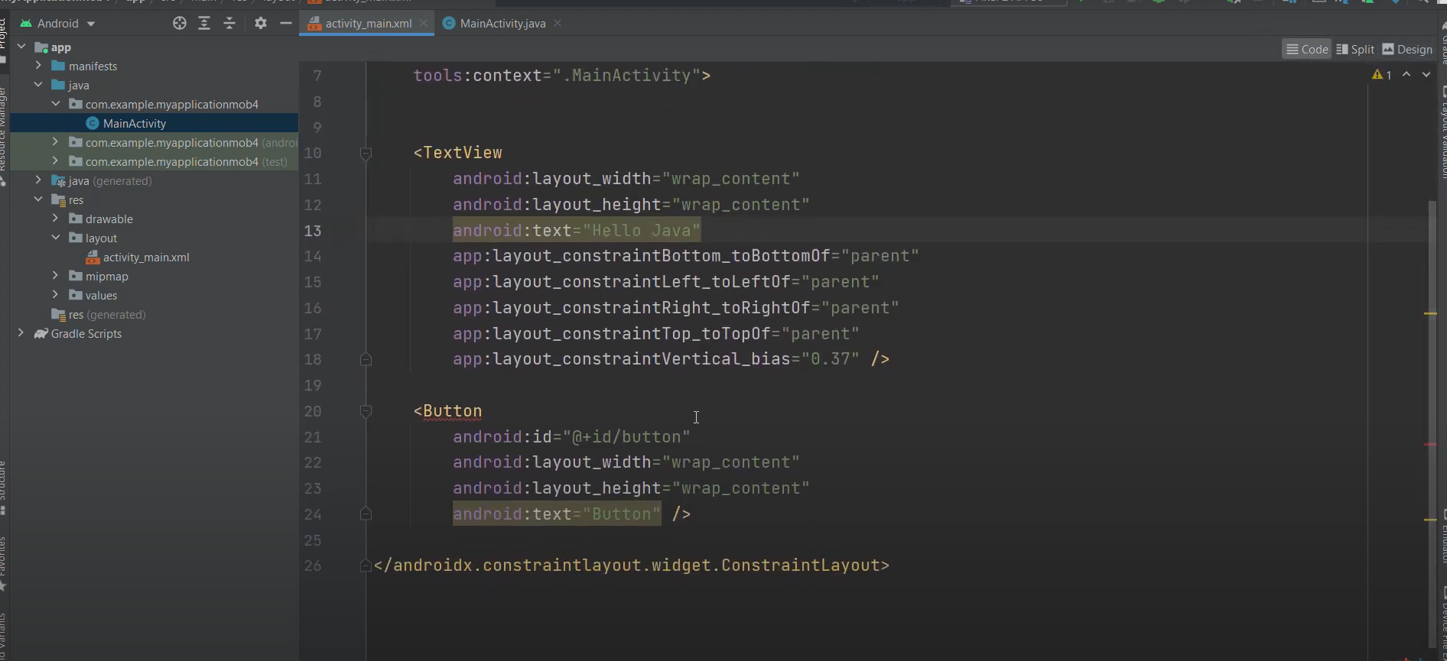The image size is (1447, 661).
Task: Click the Button tag name on line 20
Action: [453, 411]
